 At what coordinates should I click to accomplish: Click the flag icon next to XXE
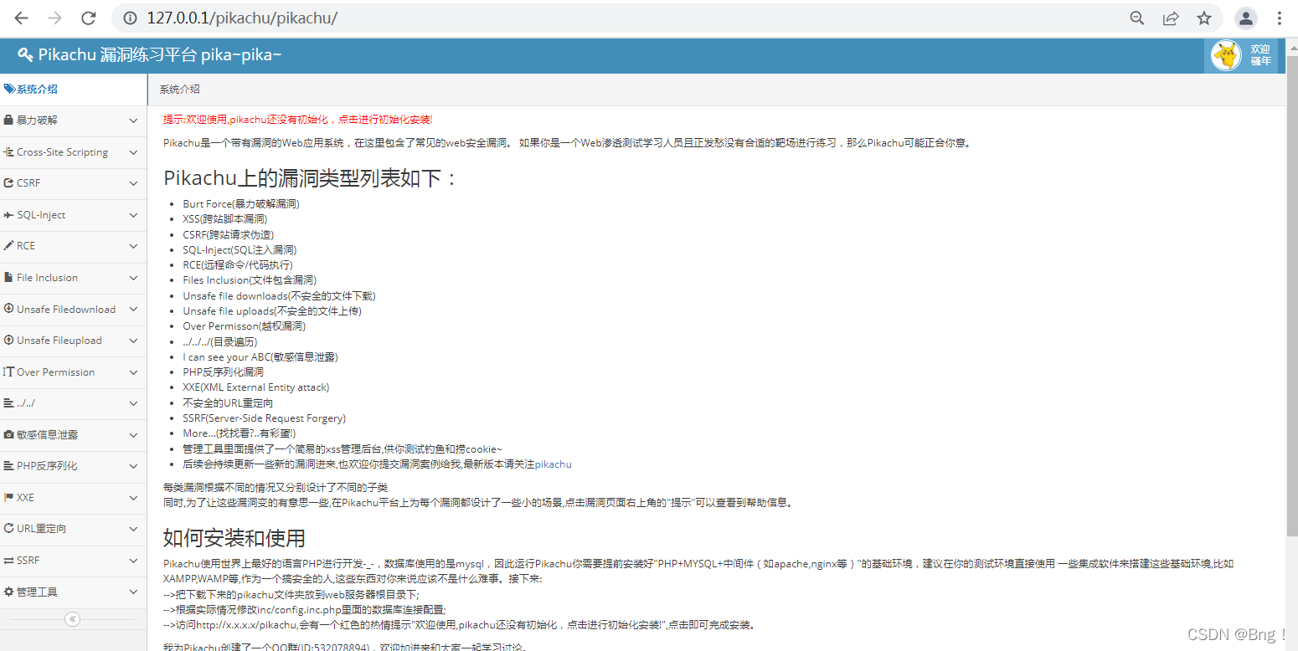(9, 497)
